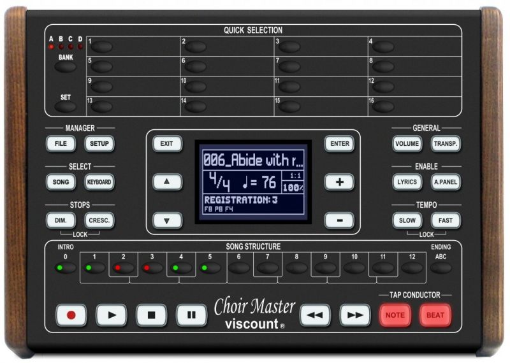This screenshot has height=363, width=510.
Task: Select Quick Selection button 14
Action: (196, 106)
